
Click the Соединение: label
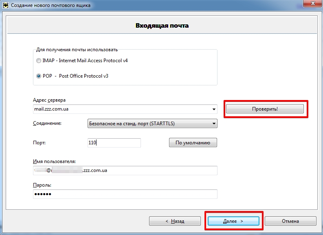click(x=47, y=123)
